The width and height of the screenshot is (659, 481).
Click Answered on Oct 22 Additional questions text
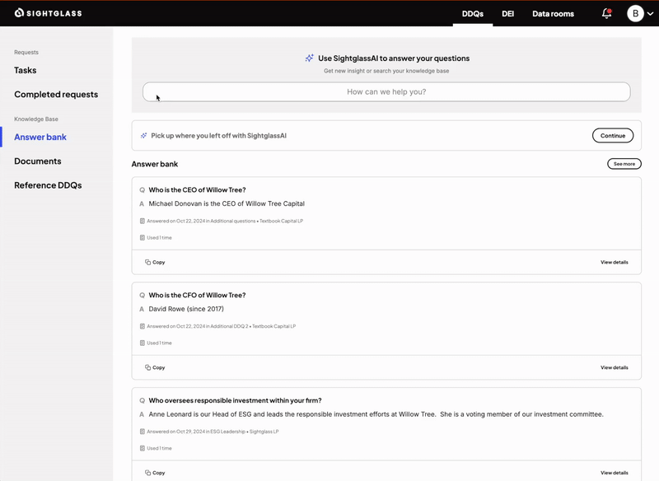pos(225,221)
